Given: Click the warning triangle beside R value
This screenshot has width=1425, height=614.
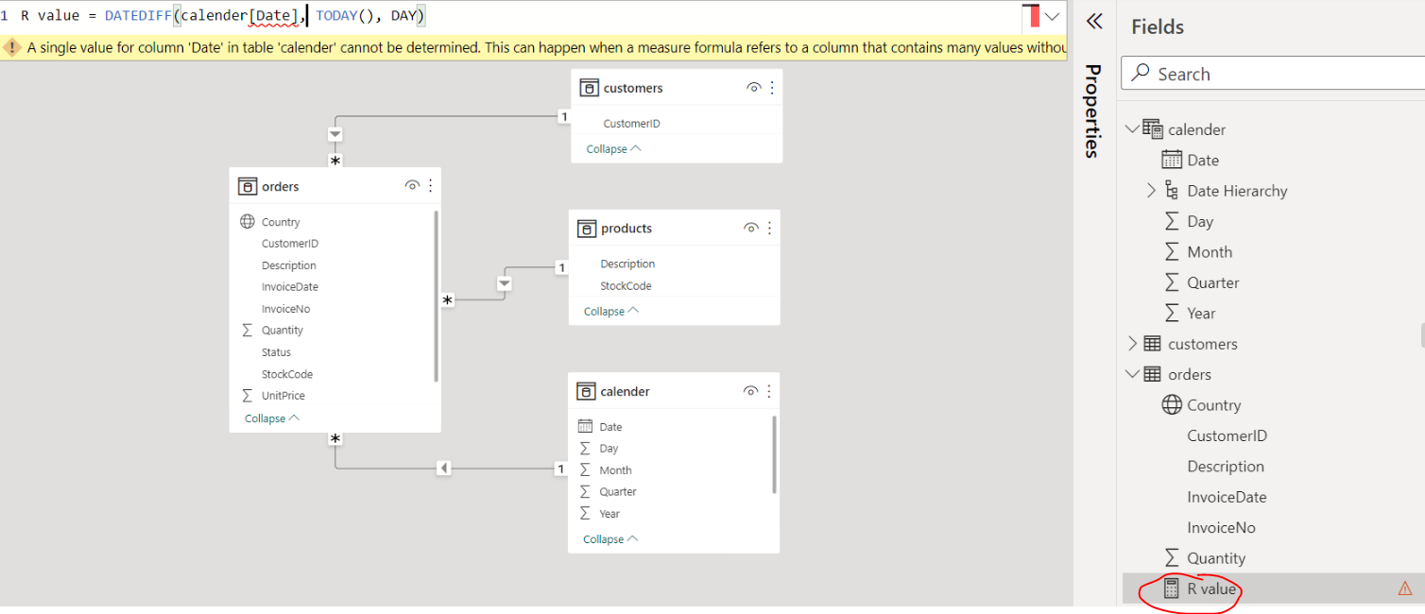Looking at the screenshot, I should pos(1405,588).
